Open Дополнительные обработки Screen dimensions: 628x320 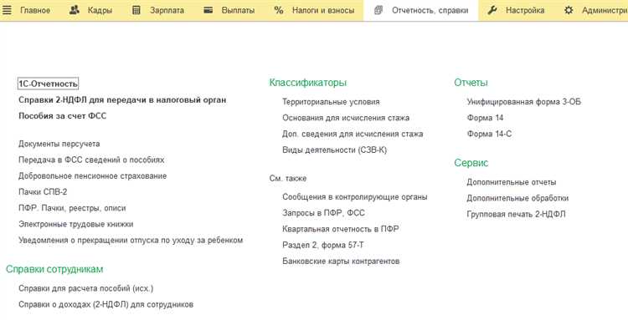(517, 198)
